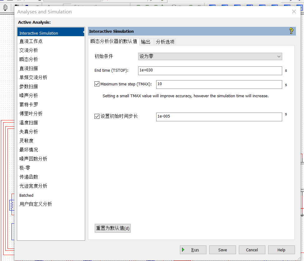This screenshot has height=261, width=304.
Task: Click the Run button
Action: click(193, 250)
